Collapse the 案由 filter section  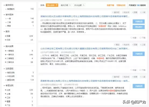(4, 32)
